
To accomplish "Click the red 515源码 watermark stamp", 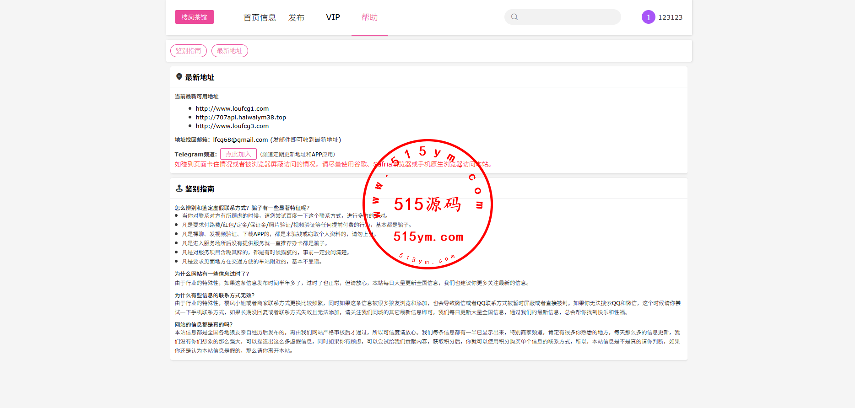I will click(x=427, y=204).
